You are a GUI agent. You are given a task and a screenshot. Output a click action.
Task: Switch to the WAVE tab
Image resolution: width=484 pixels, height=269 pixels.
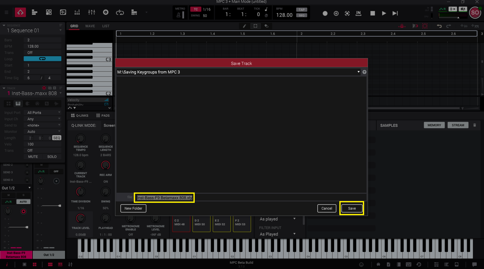[90, 26]
